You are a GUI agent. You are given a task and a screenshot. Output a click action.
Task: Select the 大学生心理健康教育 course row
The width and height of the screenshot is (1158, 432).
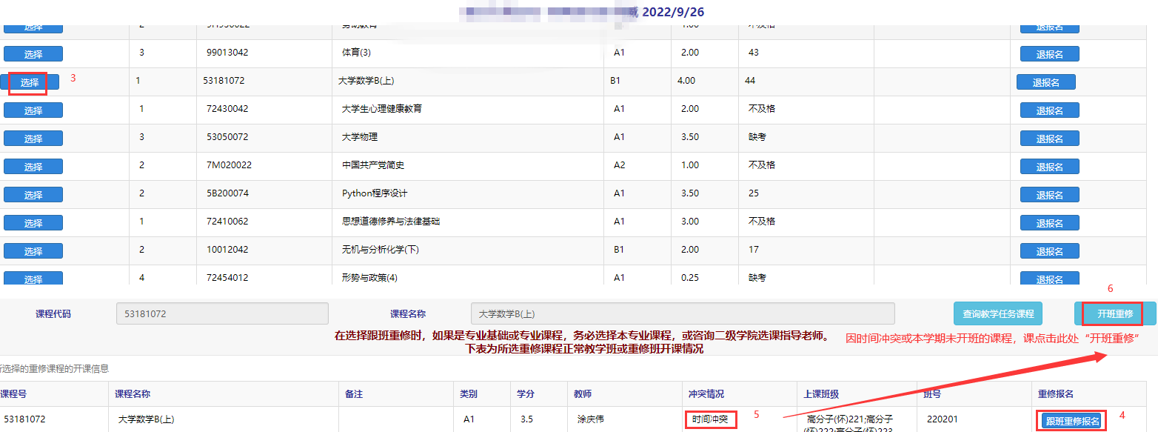(x=33, y=110)
